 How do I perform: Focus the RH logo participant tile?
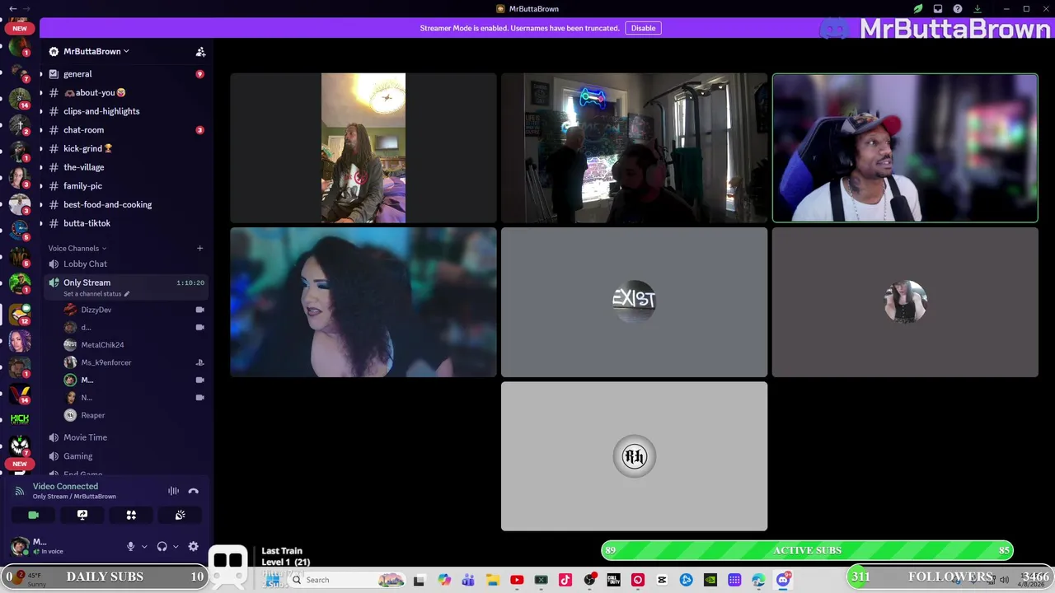[x=634, y=456]
